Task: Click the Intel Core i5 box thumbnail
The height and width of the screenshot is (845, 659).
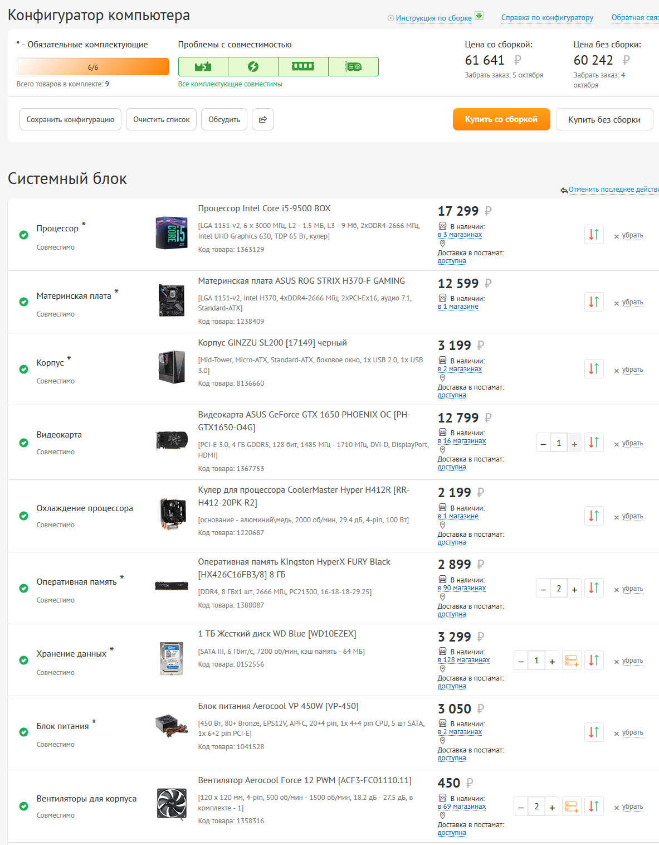Action: pyautogui.click(x=172, y=232)
